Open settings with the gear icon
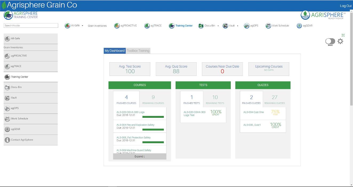The width and height of the screenshot is (353, 187). tap(340, 41)
